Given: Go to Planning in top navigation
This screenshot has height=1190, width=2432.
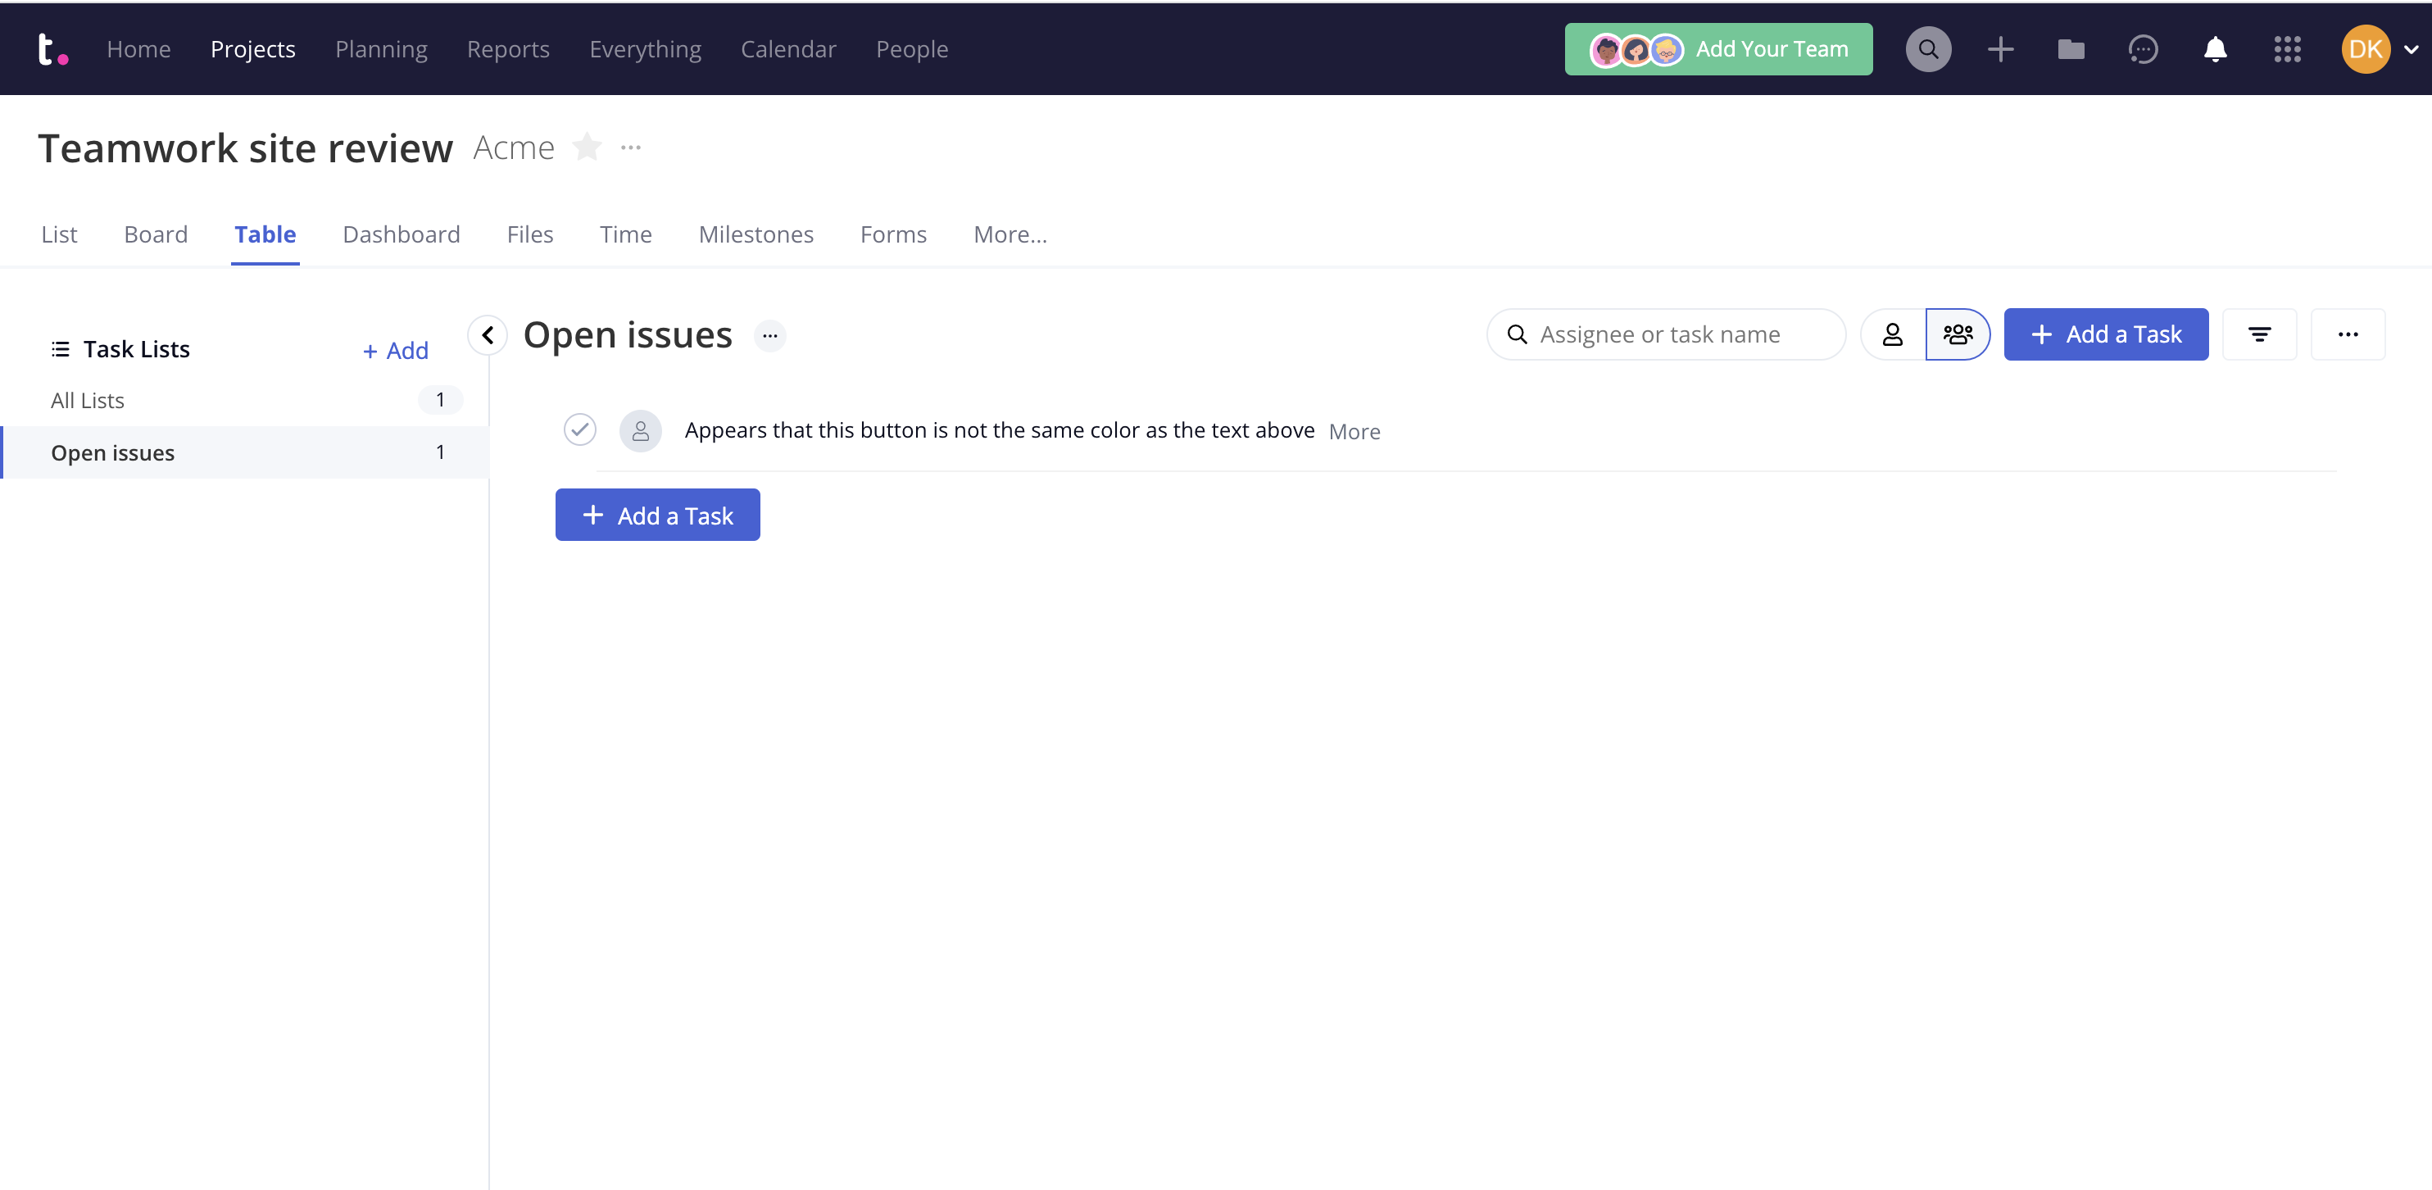Looking at the screenshot, I should point(380,49).
